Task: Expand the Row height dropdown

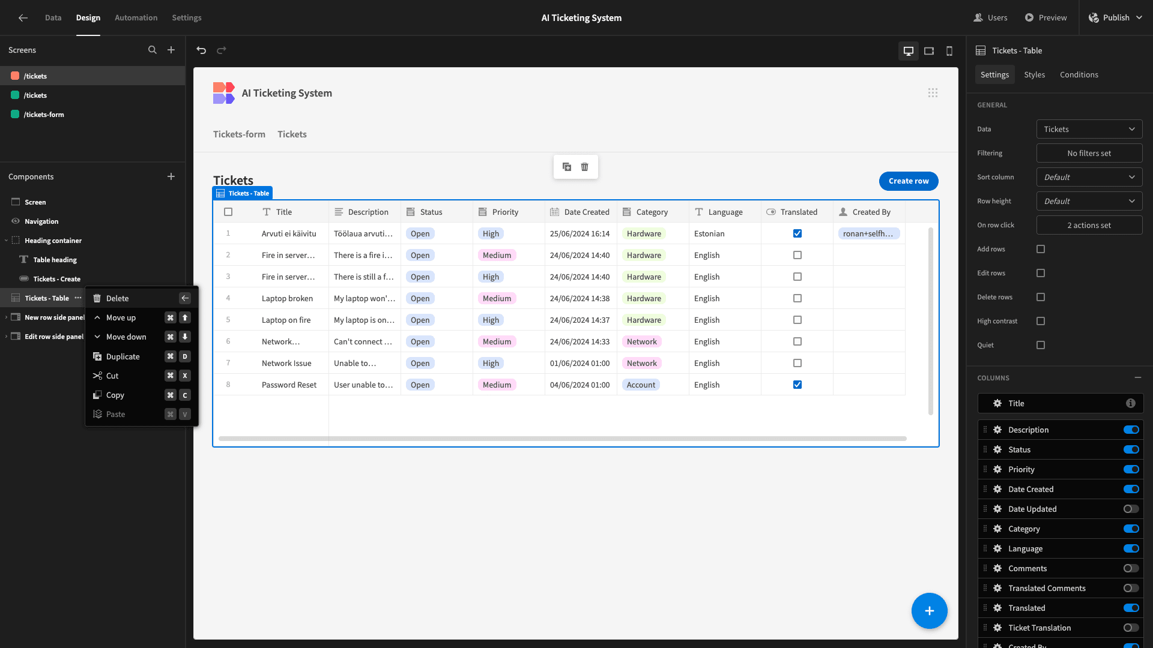Action: click(x=1089, y=201)
